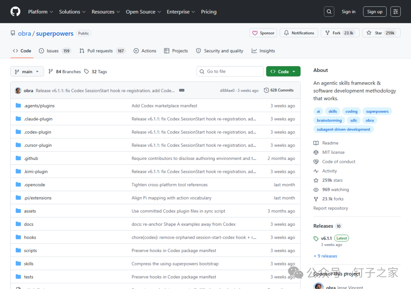The height and width of the screenshot is (289, 411).
Task: Open the main branch selector dropdown
Action: (27, 72)
